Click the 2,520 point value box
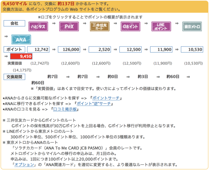 click(100, 49)
